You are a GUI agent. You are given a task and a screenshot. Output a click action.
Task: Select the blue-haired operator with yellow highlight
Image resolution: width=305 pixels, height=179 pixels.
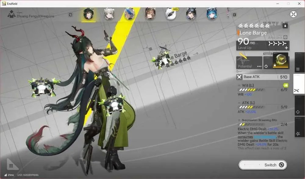point(130,14)
